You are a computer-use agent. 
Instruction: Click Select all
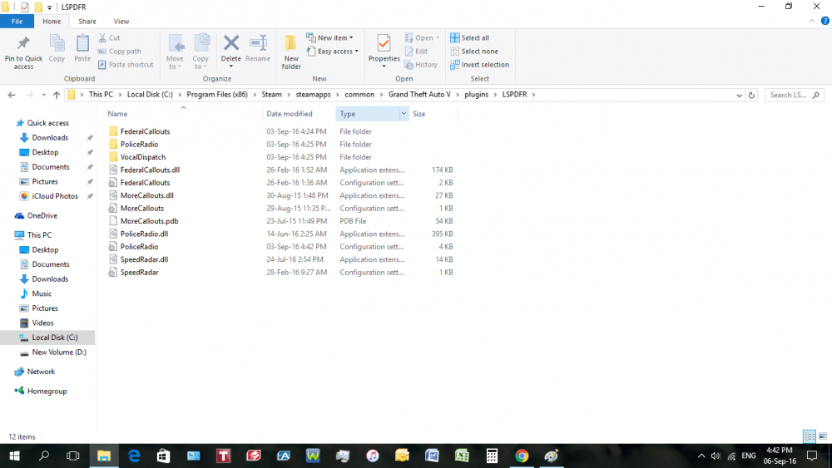(x=469, y=37)
